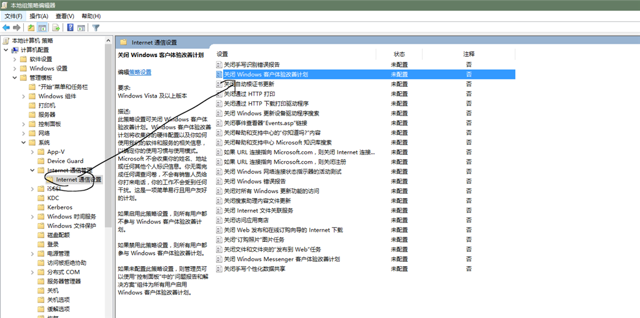Click the Filter funnel toolbar icon
This screenshot has width=640, height=318.
(x=96, y=27)
